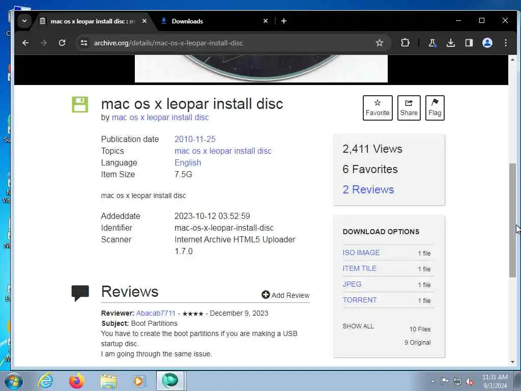The width and height of the screenshot is (521, 391).
Task: Open a new browser tab
Action: [284, 21]
